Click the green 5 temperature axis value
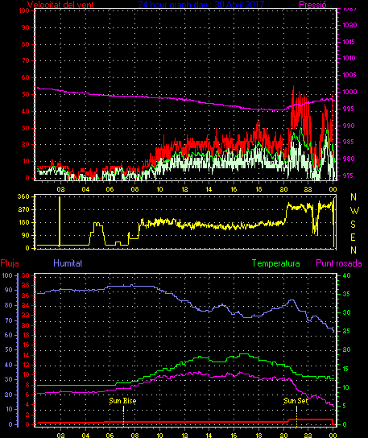368x438 pixels. point(345,406)
